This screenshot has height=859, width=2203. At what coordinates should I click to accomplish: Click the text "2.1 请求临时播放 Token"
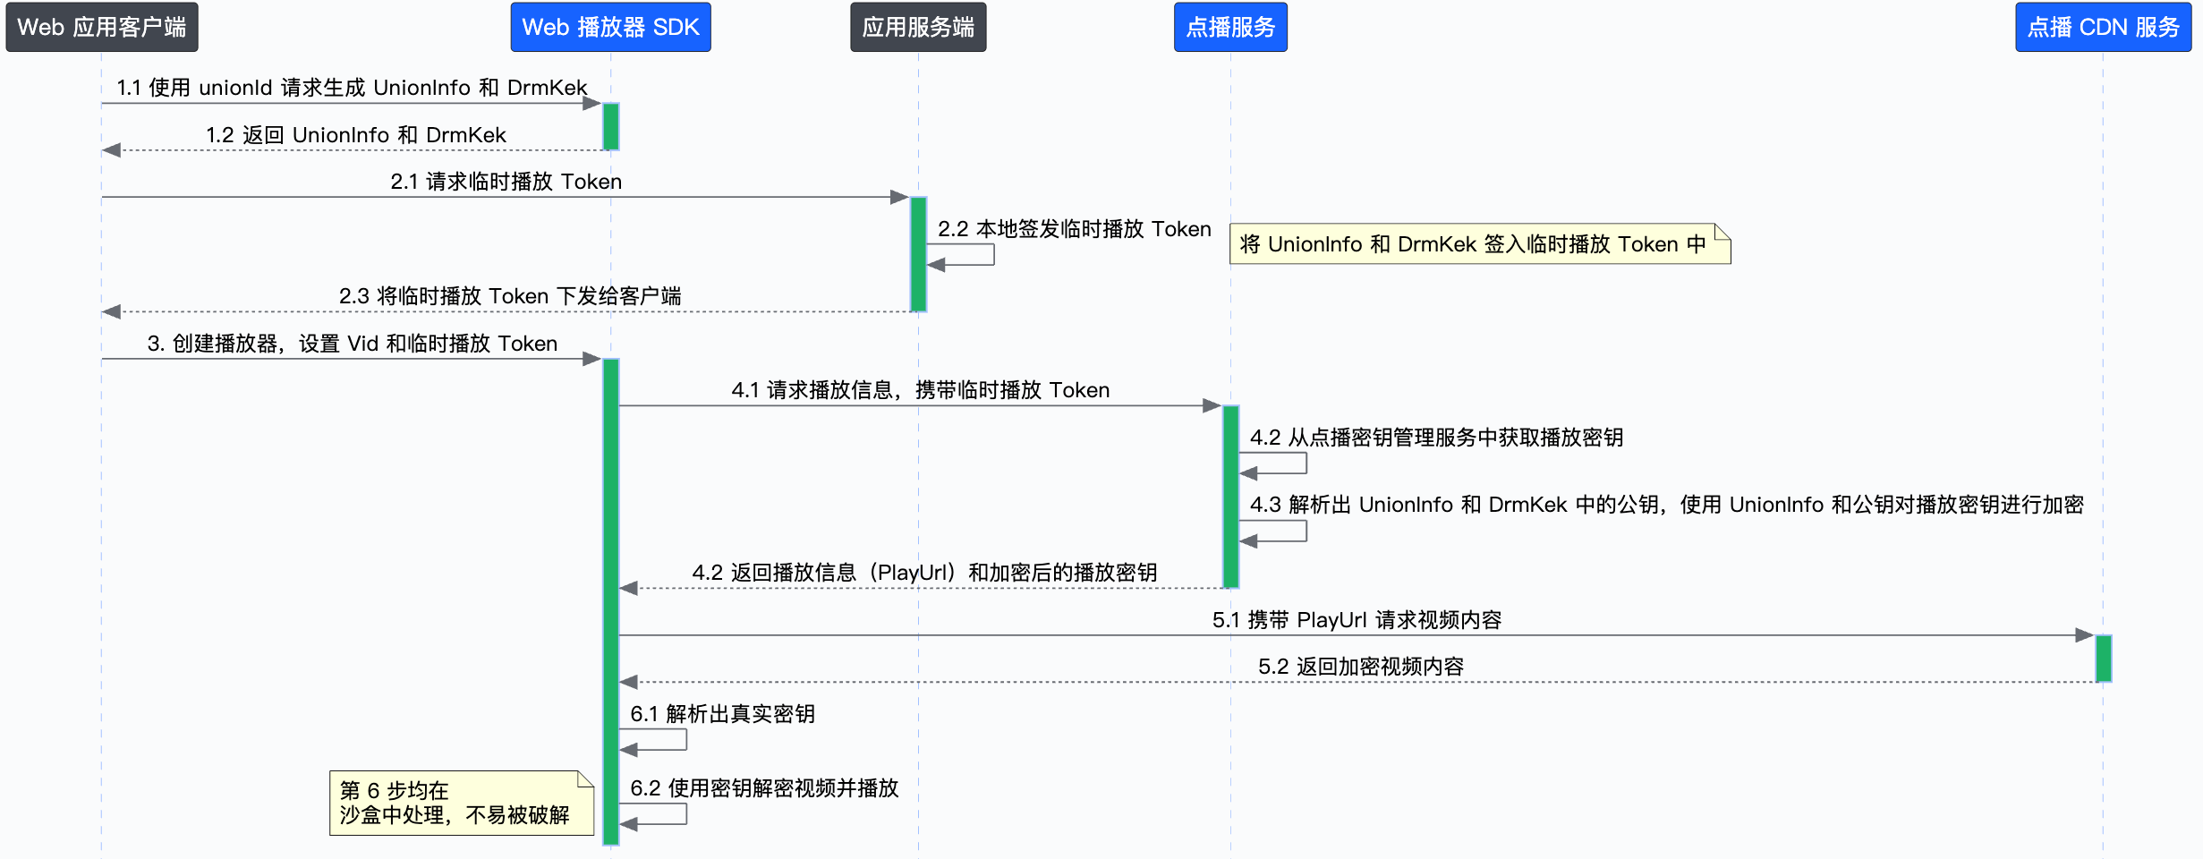tap(506, 182)
